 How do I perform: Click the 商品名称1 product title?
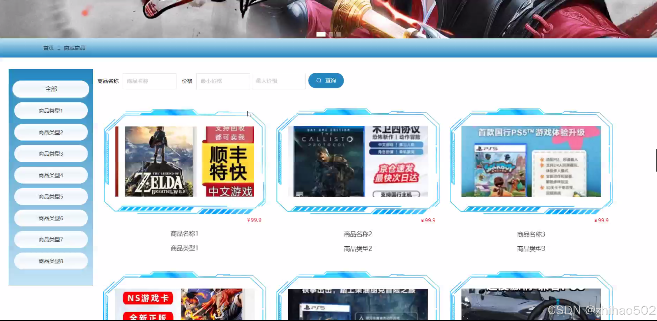(184, 234)
